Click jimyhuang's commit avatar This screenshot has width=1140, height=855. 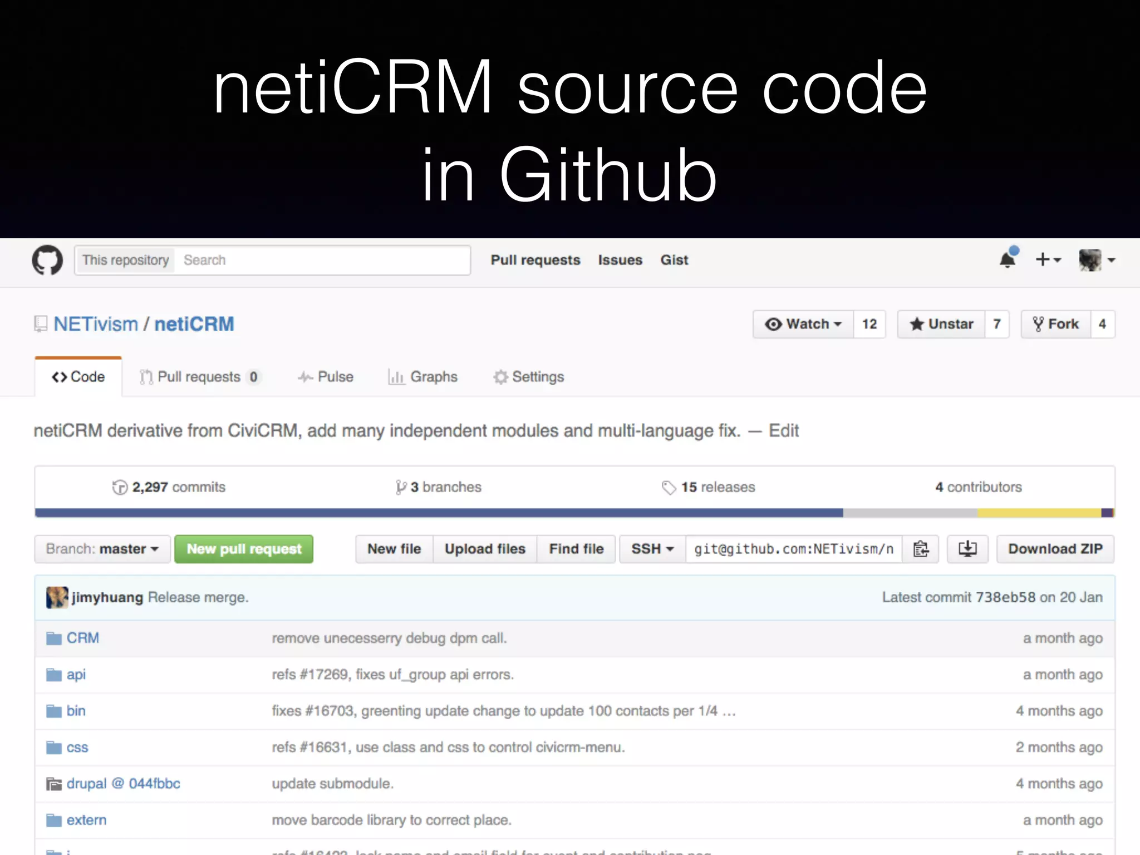pos(57,597)
